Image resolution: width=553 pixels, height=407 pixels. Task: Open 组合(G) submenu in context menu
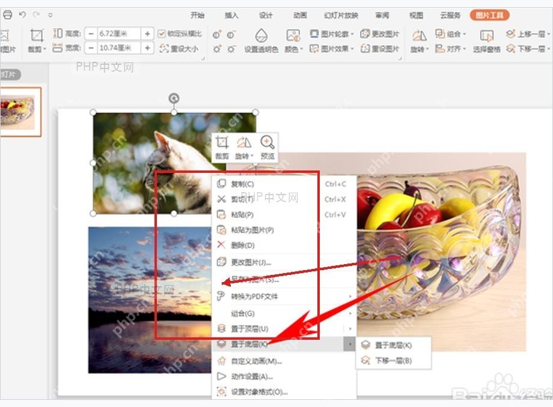pos(284,313)
